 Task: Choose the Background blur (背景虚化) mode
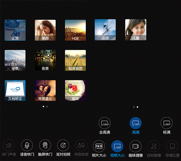click(45, 91)
